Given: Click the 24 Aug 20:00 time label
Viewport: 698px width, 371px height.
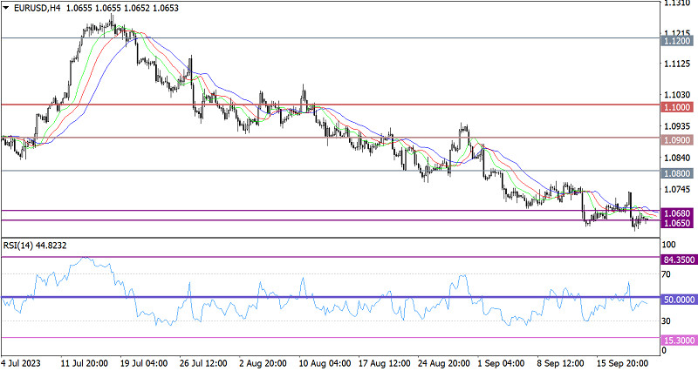Looking at the screenshot, I should pos(444,363).
